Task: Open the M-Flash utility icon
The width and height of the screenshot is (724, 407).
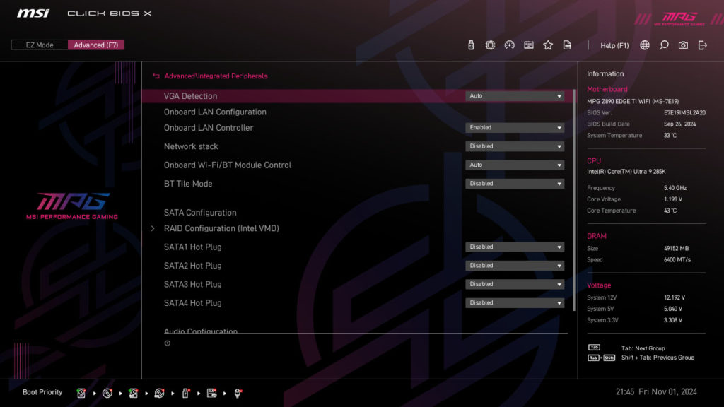Action: click(470, 44)
